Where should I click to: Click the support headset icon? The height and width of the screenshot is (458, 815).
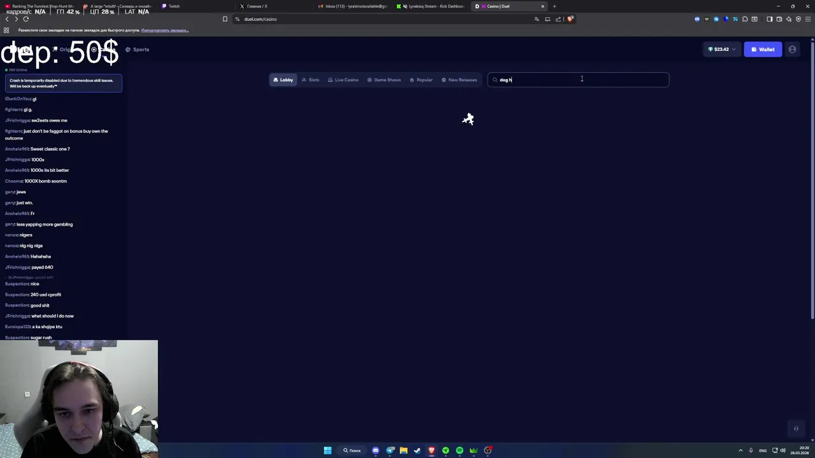[796, 429]
